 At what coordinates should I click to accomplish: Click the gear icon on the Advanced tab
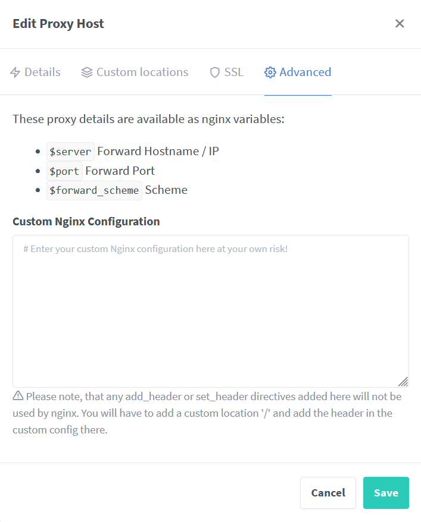pyautogui.click(x=270, y=72)
